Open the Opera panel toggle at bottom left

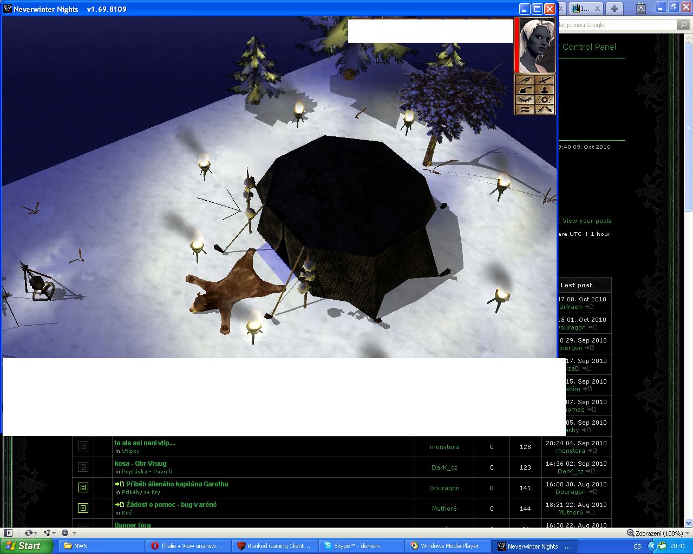tap(8, 533)
